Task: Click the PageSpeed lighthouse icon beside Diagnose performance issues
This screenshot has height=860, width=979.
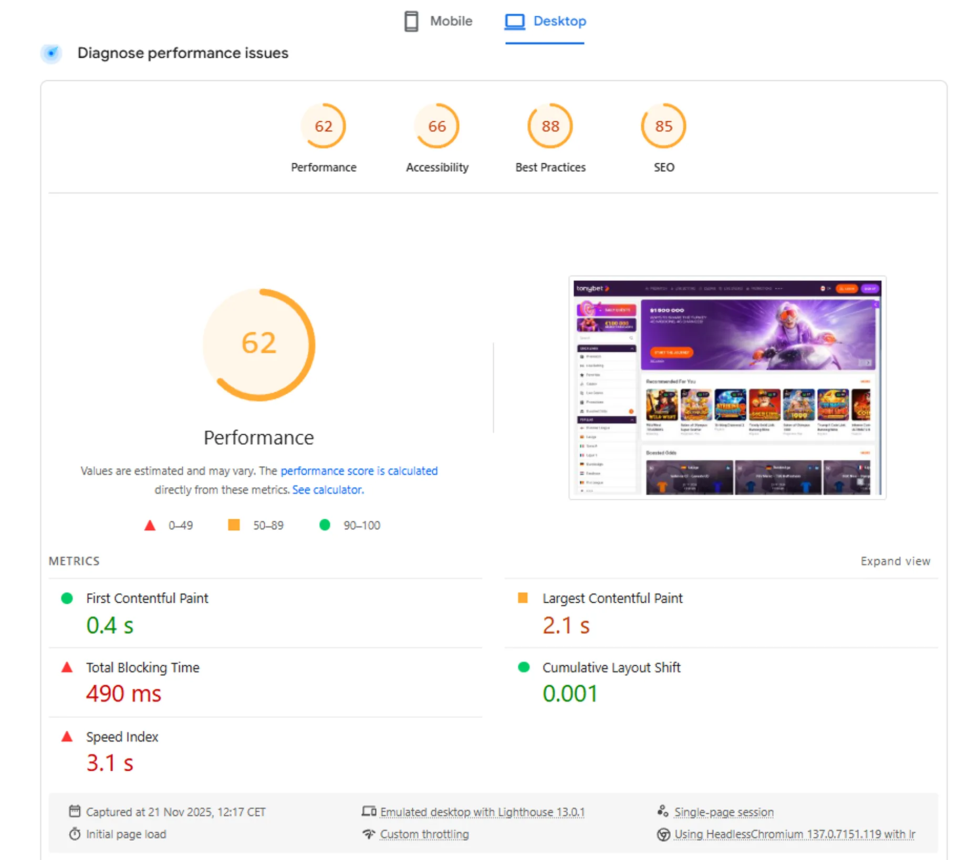Action: coord(51,53)
